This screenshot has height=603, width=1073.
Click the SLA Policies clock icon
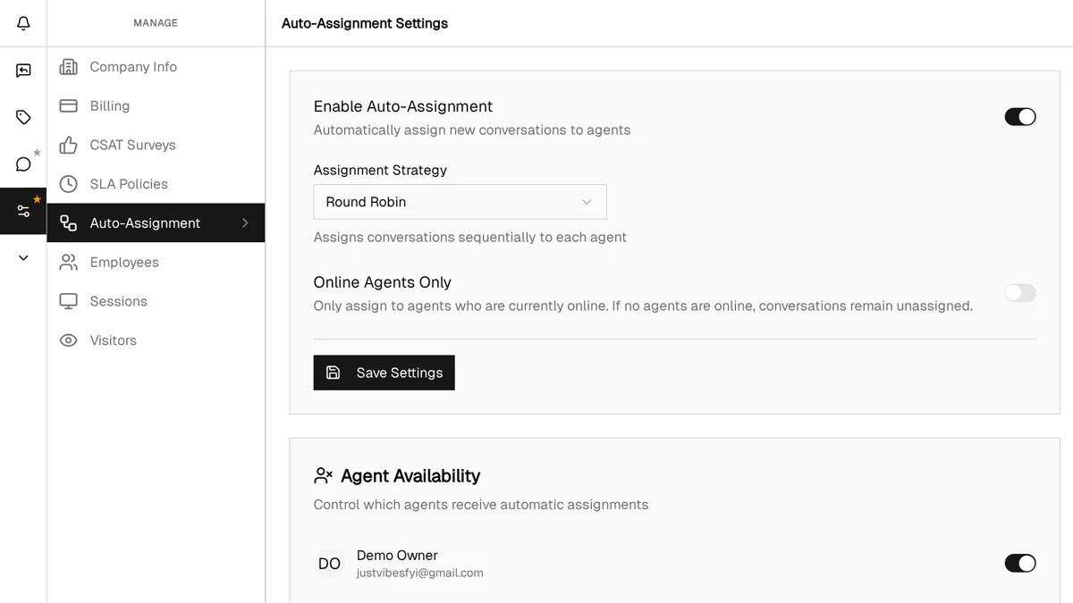(68, 183)
